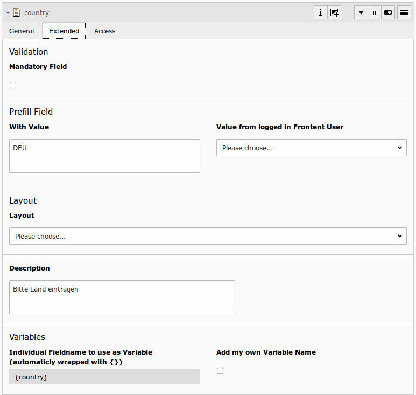Screen dimensions: 416x395
Task: Click the move down arrow icon
Action: point(361,13)
